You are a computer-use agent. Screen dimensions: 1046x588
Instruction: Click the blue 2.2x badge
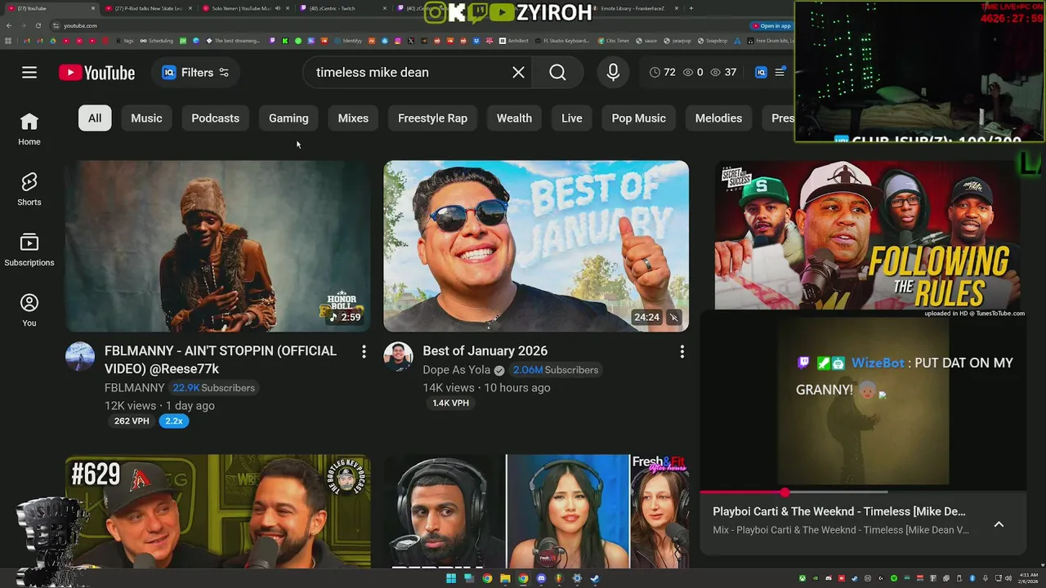(x=174, y=421)
